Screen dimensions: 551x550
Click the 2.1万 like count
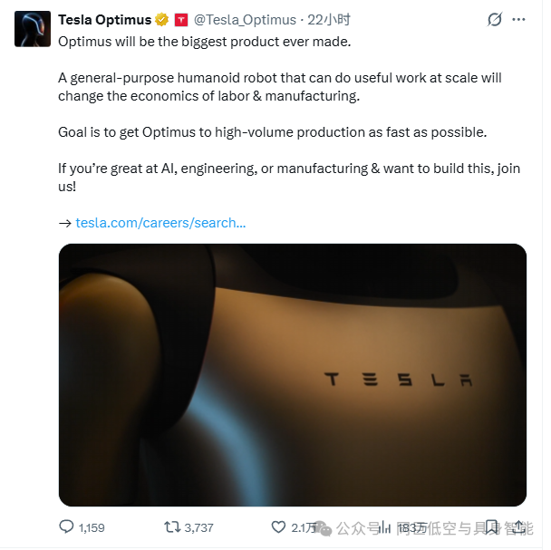[x=305, y=527]
